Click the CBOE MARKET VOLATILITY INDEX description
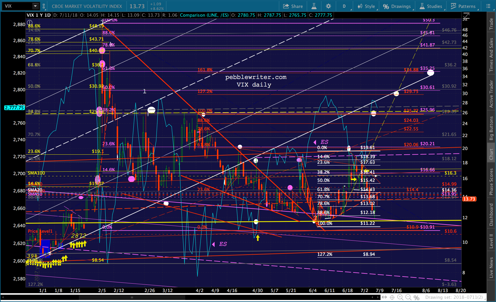The image size is (496, 302). (x=87, y=6)
